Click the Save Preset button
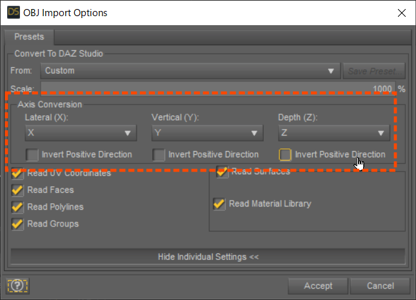Image resolution: width=416 pixels, height=300 pixels. (374, 71)
